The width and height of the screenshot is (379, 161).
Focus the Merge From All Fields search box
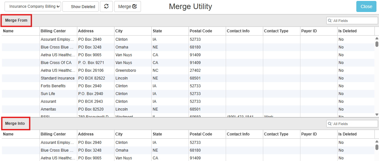click(x=352, y=21)
